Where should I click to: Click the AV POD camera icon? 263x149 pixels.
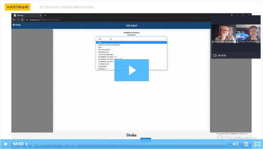point(215,55)
